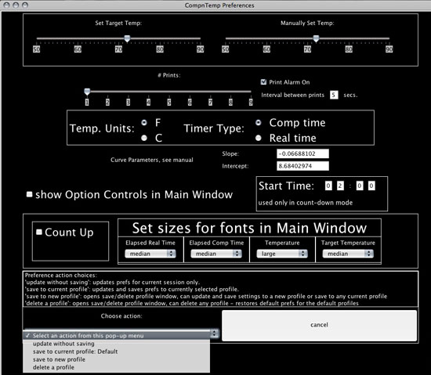Check the Count Up checkbox
This screenshot has height=375, width=431.
click(x=39, y=232)
